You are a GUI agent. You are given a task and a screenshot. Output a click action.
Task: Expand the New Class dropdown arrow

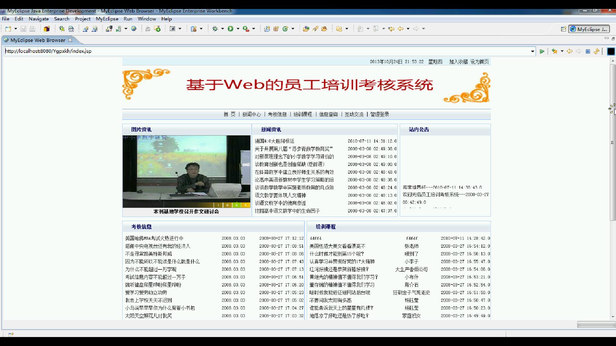[x=293, y=29]
